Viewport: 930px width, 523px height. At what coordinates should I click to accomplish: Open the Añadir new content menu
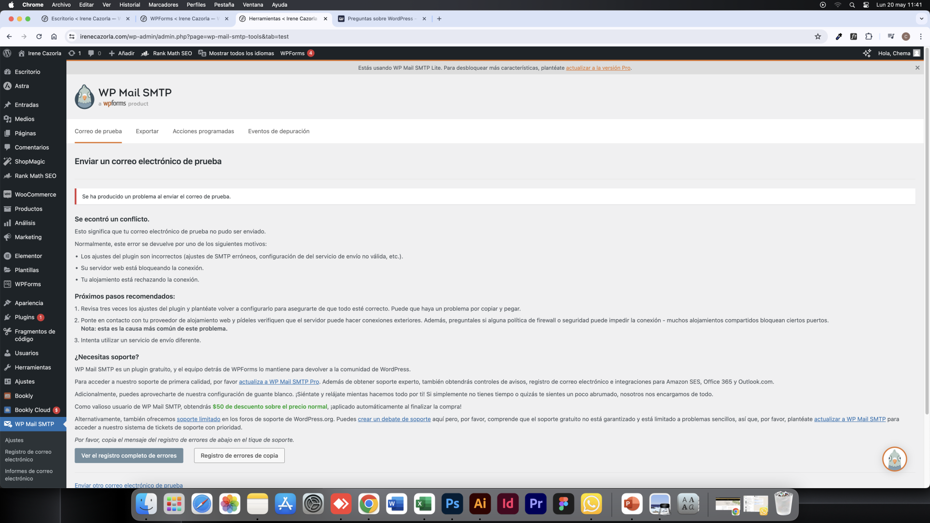click(122, 53)
